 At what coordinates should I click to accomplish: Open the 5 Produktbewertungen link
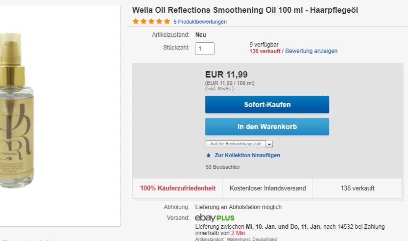[x=200, y=22]
